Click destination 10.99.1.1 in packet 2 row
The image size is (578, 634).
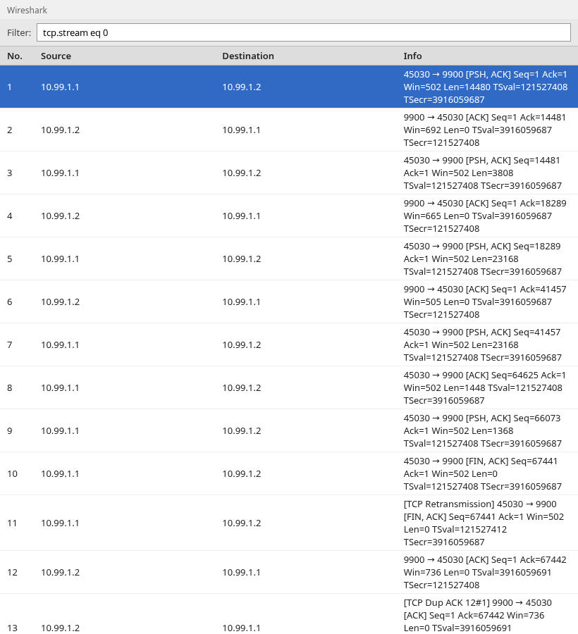point(241,130)
